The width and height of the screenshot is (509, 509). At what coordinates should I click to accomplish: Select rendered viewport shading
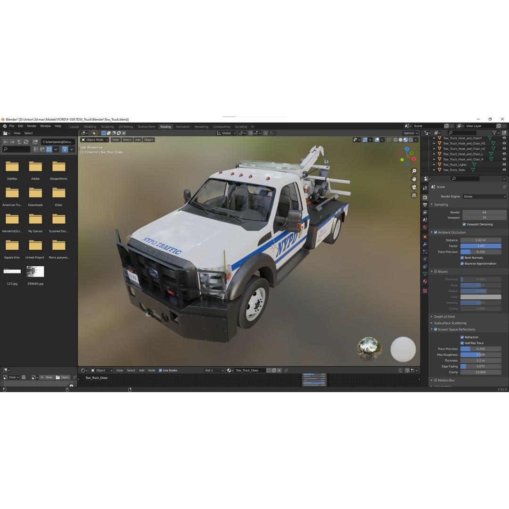coord(410,140)
